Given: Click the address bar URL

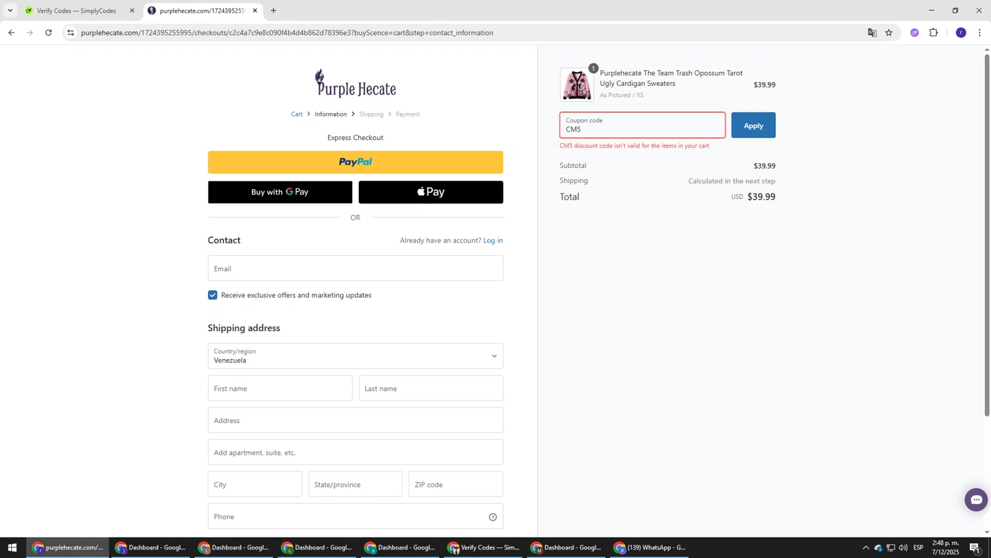Looking at the screenshot, I should (x=287, y=32).
